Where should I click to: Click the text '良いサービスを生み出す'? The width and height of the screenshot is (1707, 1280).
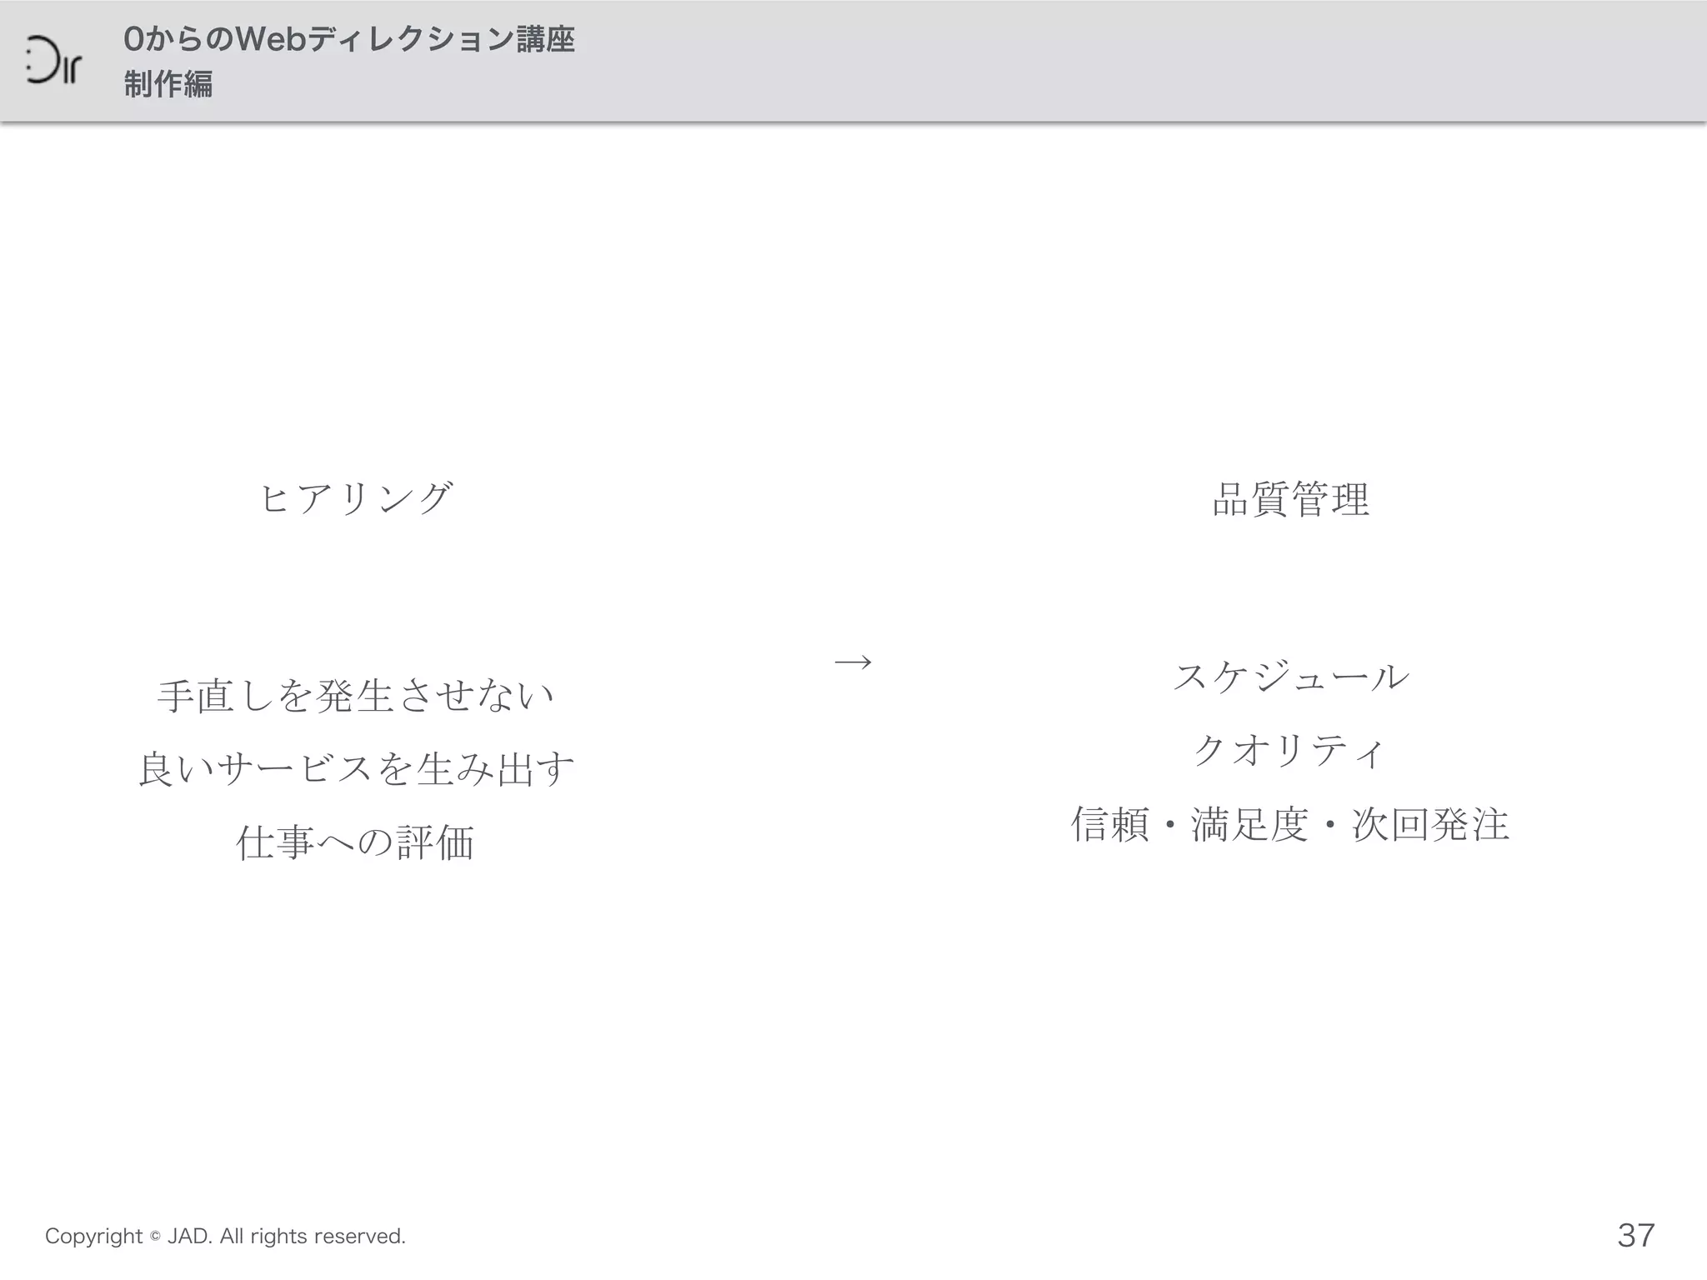pos(357,768)
